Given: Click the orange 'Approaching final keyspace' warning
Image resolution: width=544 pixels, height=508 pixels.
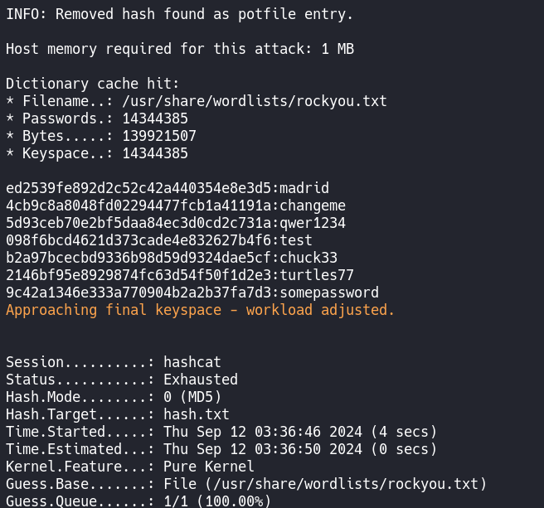Looking at the screenshot, I should pyautogui.click(x=200, y=310).
